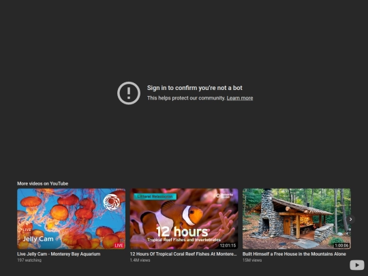Open the Live Jelly Cam thumbnail
The image size is (368, 276).
click(71, 219)
